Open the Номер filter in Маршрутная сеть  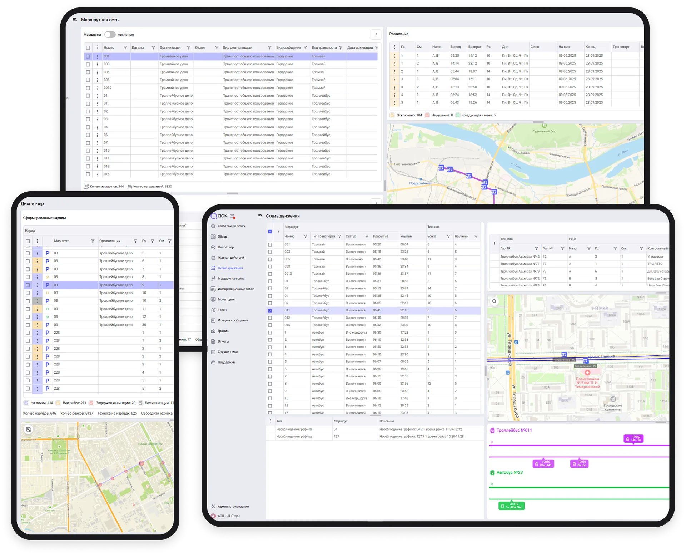pyautogui.click(x=125, y=48)
